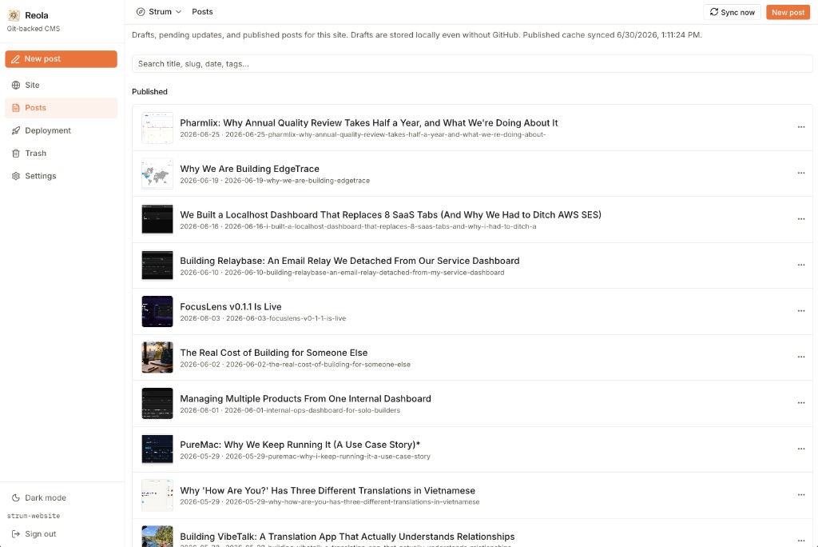Click the Relaybase post thumbnail
This screenshot has height=547, width=818.
pyautogui.click(x=157, y=266)
